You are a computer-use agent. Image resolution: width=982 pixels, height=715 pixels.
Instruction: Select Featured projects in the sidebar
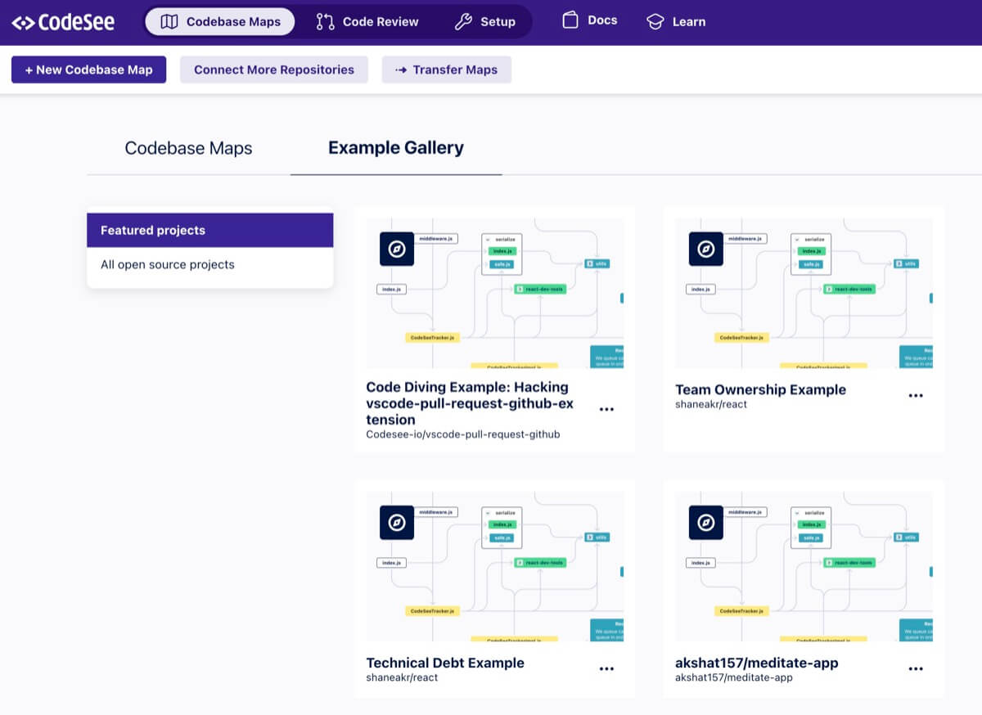pyautogui.click(x=209, y=230)
